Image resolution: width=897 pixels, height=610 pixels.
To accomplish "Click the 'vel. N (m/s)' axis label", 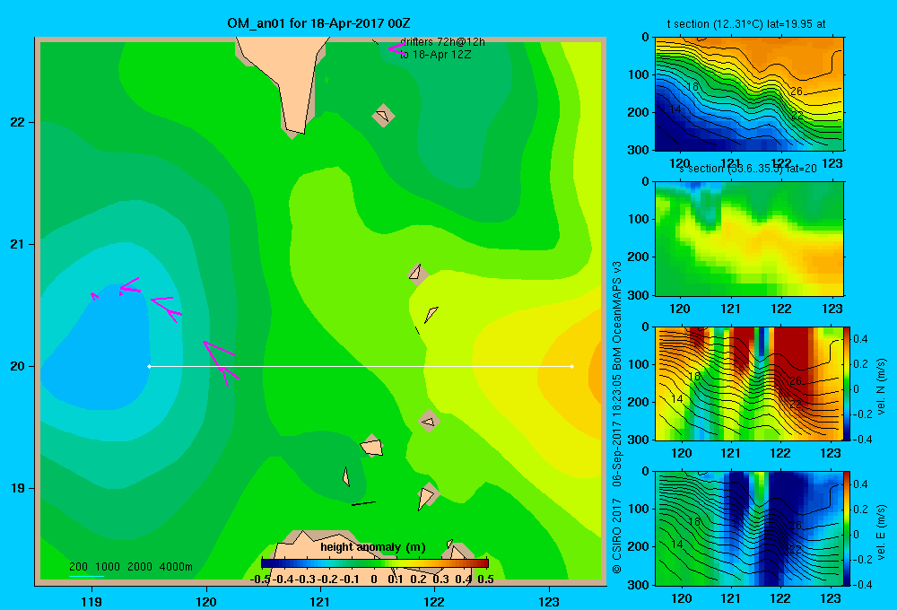I will [882, 386].
